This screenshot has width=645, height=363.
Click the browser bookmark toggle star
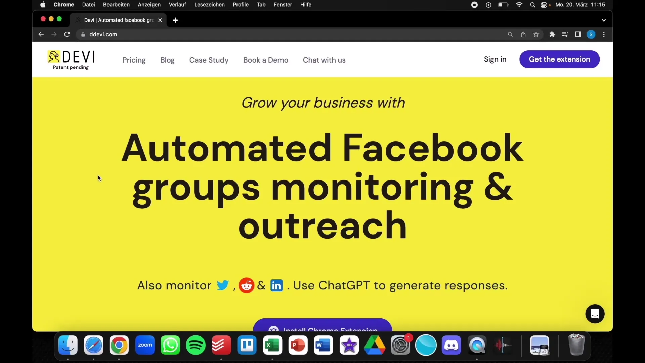pyautogui.click(x=536, y=34)
